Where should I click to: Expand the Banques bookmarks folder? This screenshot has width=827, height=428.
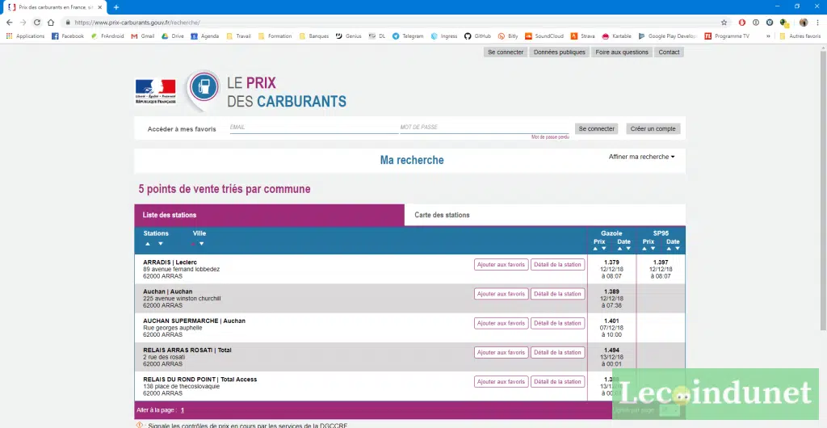(314, 36)
